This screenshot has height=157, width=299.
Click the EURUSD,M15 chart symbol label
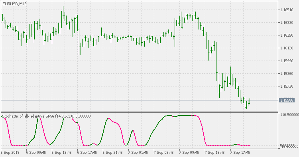(14, 4)
